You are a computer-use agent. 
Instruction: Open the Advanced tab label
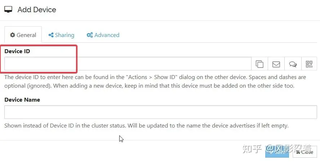point(107,35)
